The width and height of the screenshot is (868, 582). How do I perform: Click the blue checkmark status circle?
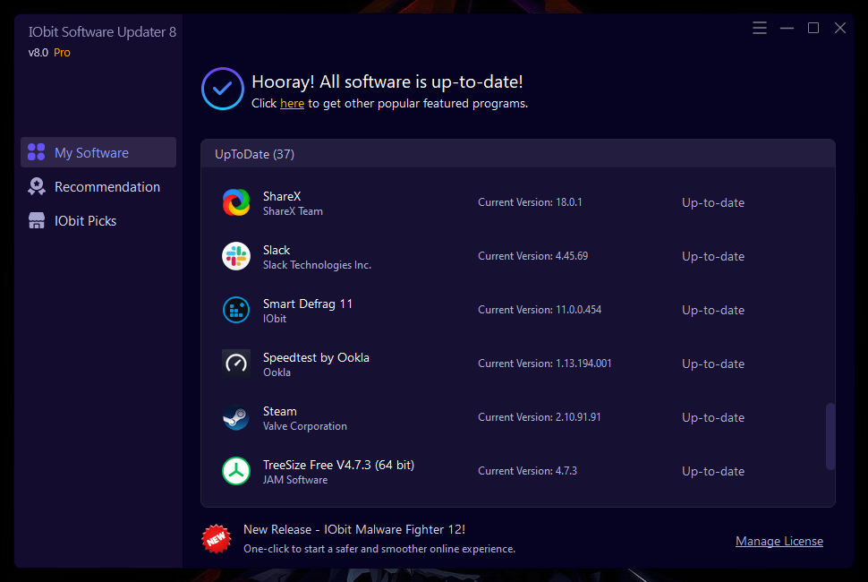tap(223, 89)
